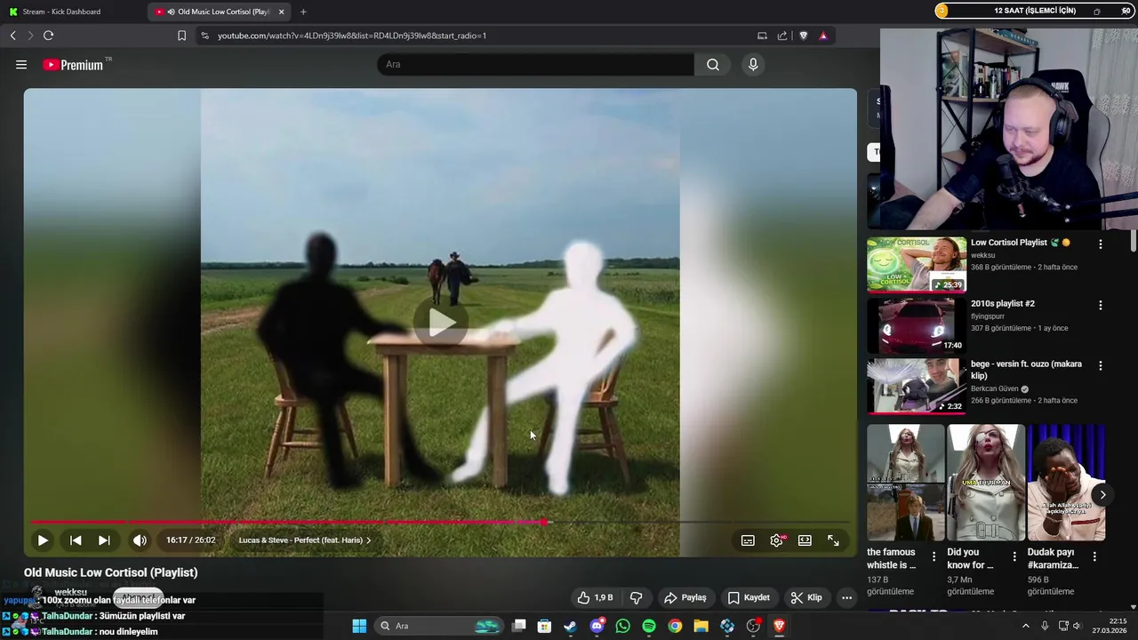Skip to the next video
Viewport: 1138px width, 640px height.
point(104,540)
